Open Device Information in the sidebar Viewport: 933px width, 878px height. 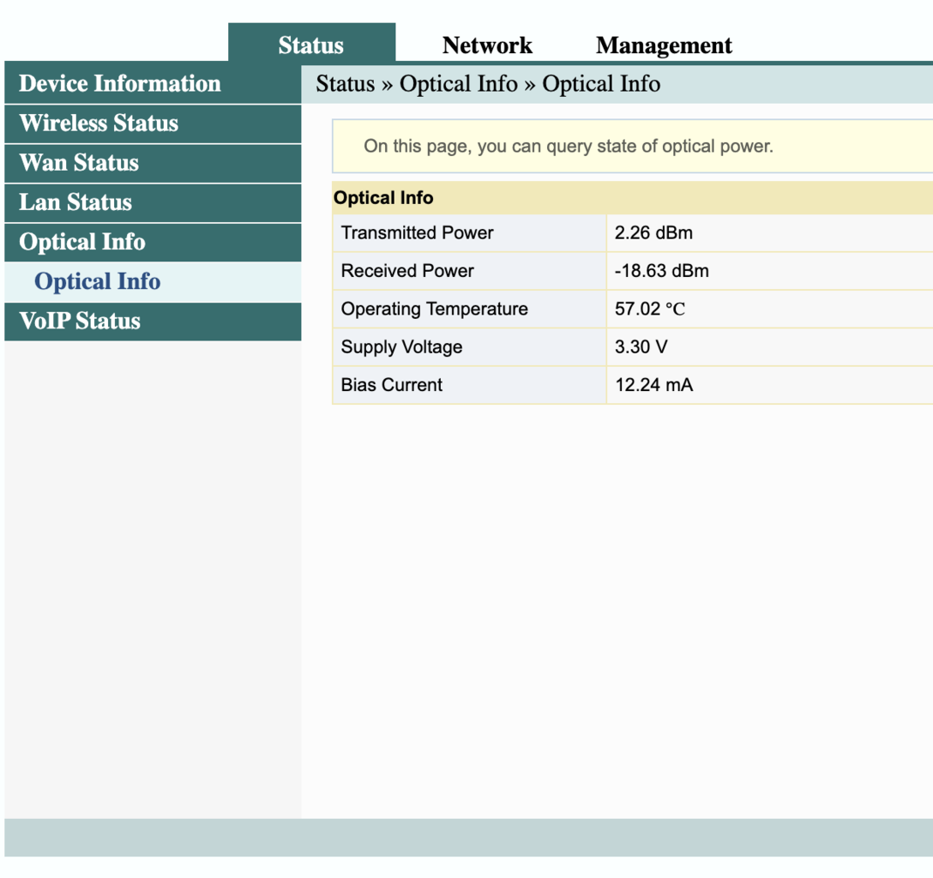(x=120, y=84)
